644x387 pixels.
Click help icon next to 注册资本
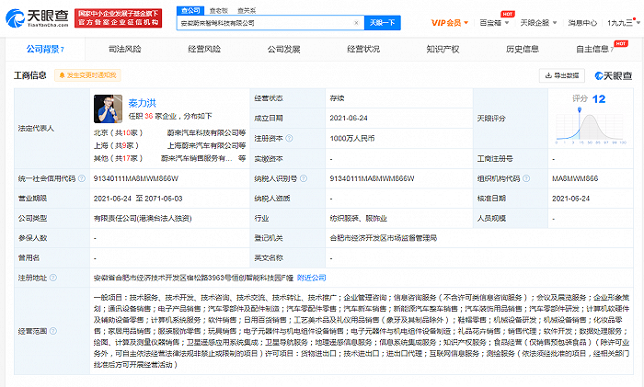click(x=289, y=138)
